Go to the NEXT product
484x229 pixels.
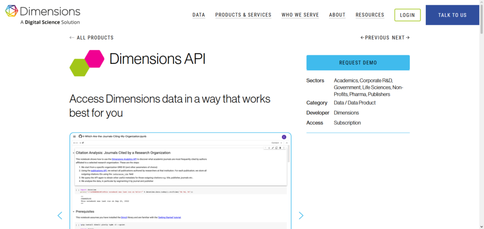401,38
